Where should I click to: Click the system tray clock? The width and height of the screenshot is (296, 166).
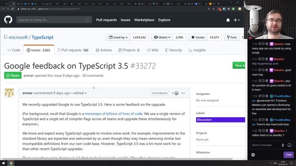click(283, 163)
